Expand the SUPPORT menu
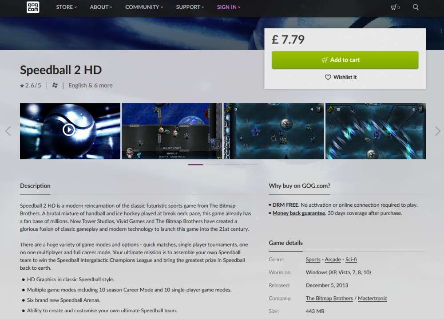Screen dimensions: 444x319 [190, 7]
